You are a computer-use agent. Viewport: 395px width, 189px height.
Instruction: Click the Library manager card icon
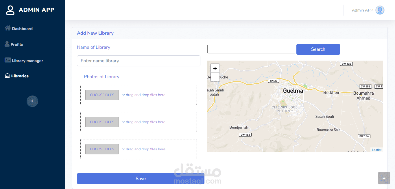point(8,60)
